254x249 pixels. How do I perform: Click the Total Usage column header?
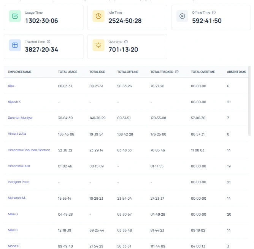tap(68, 72)
